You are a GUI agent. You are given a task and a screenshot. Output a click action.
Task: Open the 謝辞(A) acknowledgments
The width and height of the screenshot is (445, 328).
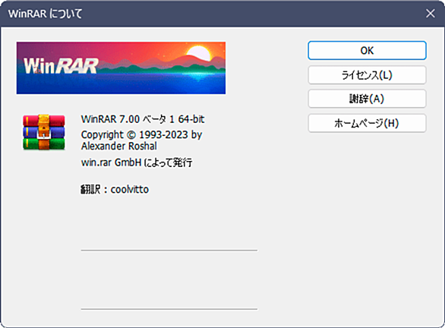[x=367, y=99]
